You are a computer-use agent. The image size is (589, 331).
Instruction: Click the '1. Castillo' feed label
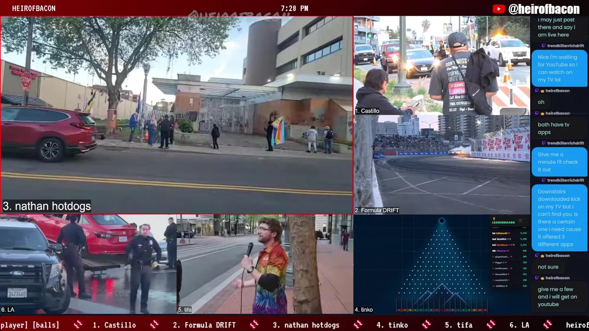pos(367,111)
